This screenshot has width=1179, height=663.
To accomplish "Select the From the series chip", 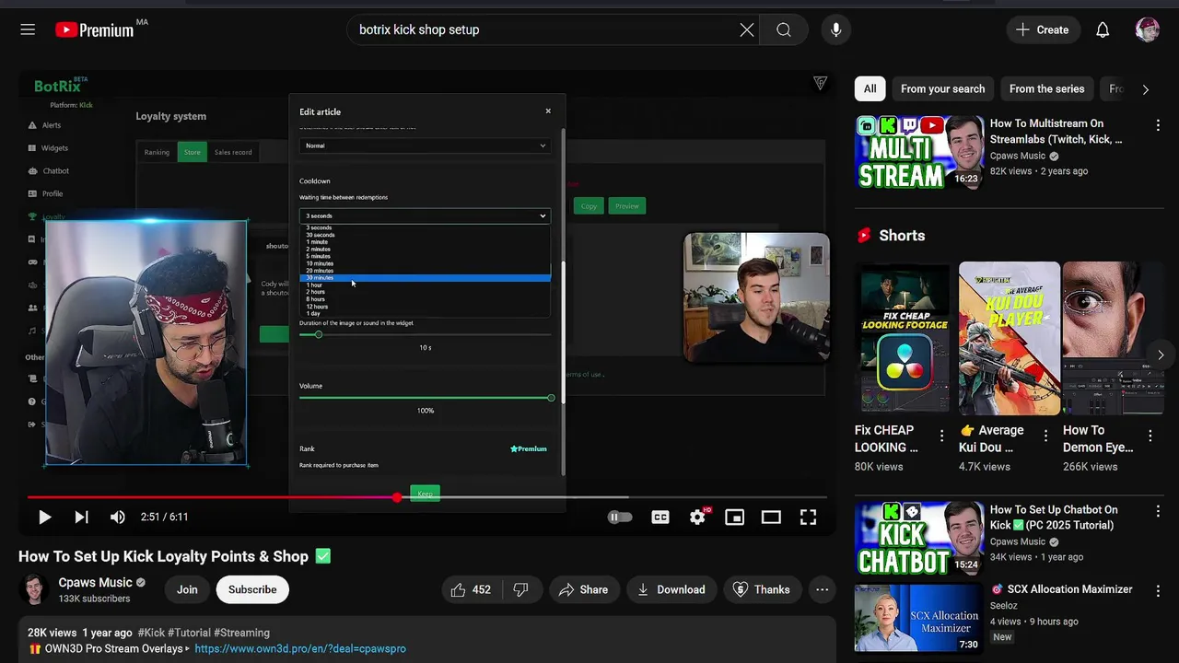I will click(1046, 89).
